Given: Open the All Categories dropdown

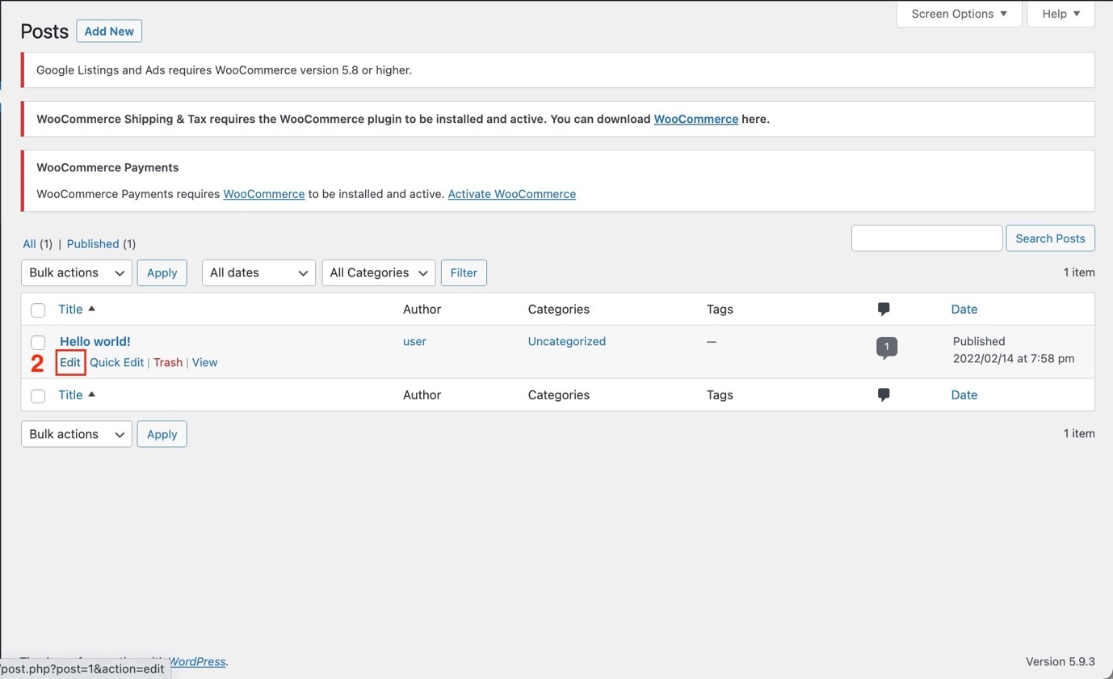Looking at the screenshot, I should point(379,272).
